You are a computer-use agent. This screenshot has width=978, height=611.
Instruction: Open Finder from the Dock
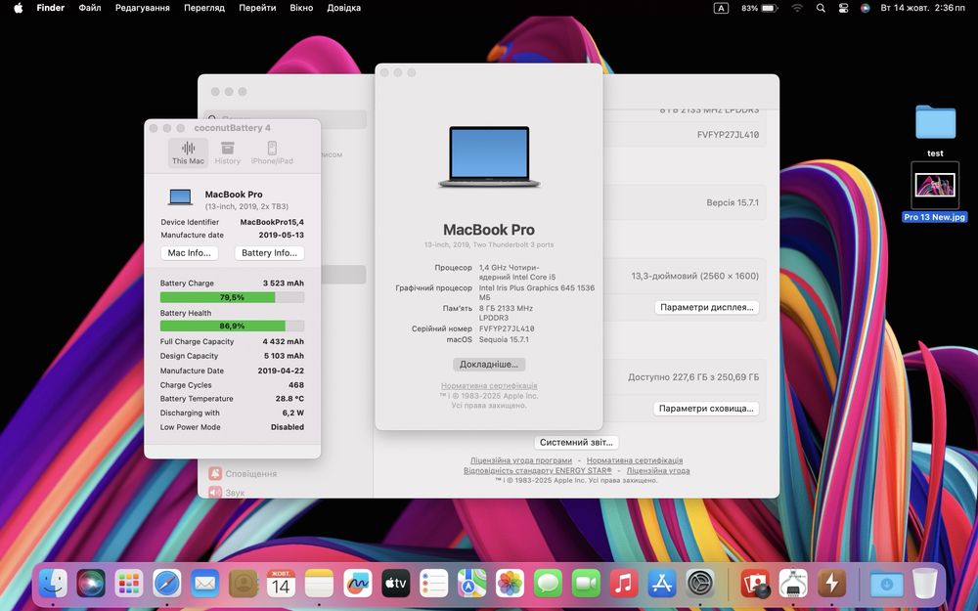[x=53, y=584]
